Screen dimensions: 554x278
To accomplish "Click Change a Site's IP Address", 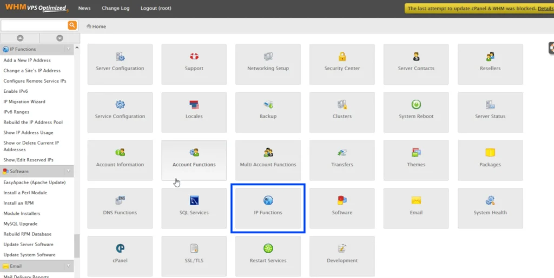I will tap(32, 71).
